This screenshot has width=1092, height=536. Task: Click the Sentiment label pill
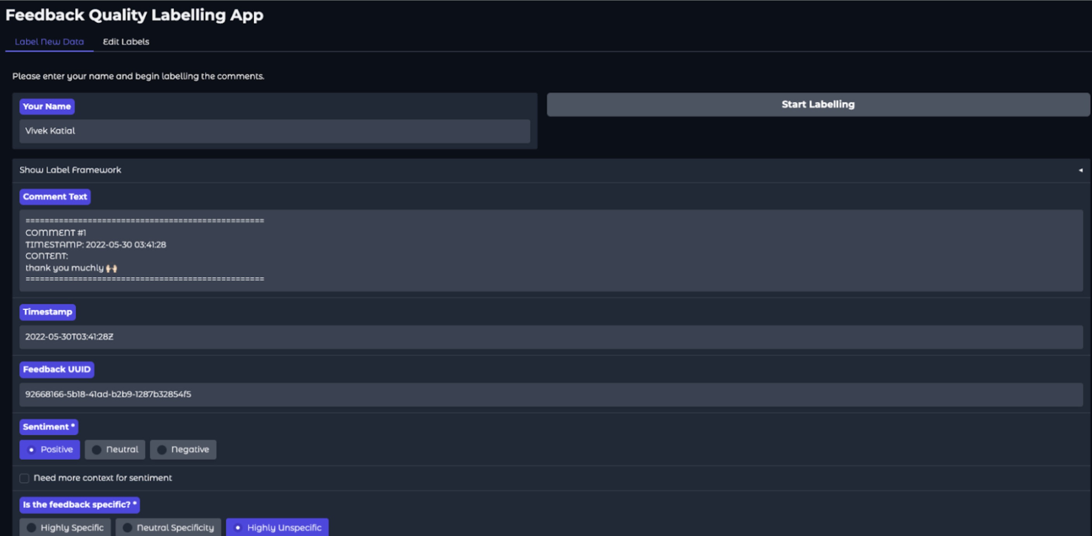coord(48,427)
